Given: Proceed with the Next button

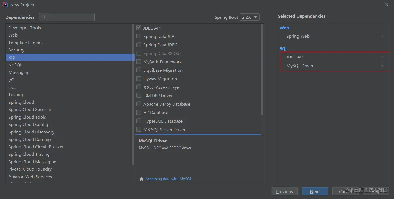Looking at the screenshot, I should click(x=315, y=191).
